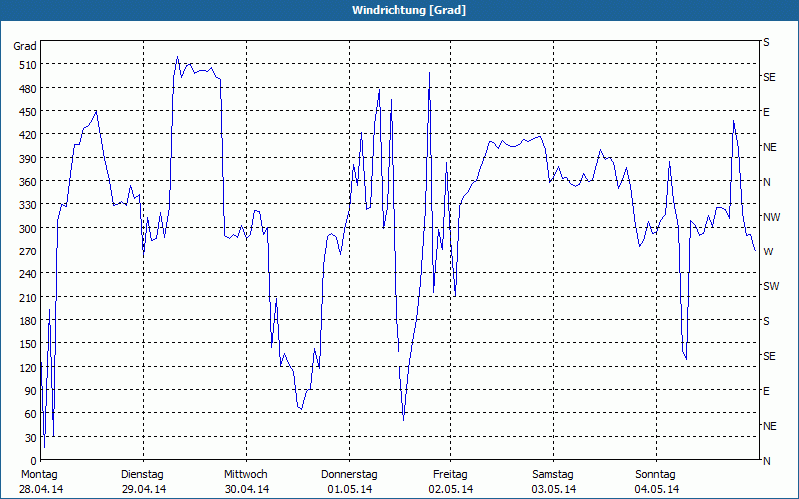Click the date 01.05.14
The image size is (799, 499).
(349, 489)
